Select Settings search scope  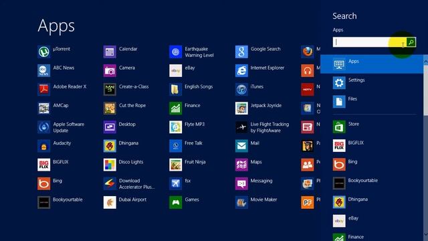point(372,83)
